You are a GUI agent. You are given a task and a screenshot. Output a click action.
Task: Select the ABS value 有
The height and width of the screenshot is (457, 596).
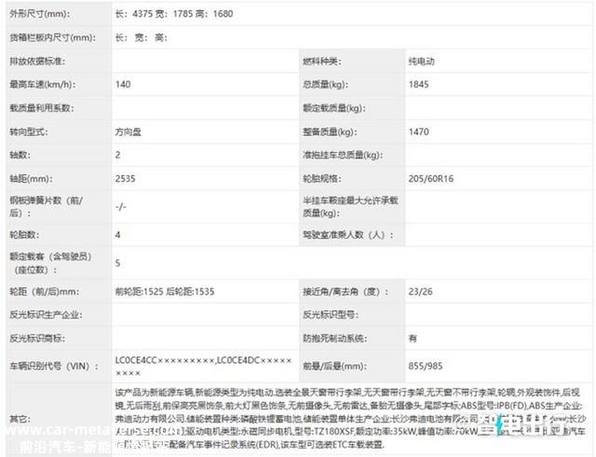pyautogui.click(x=413, y=339)
